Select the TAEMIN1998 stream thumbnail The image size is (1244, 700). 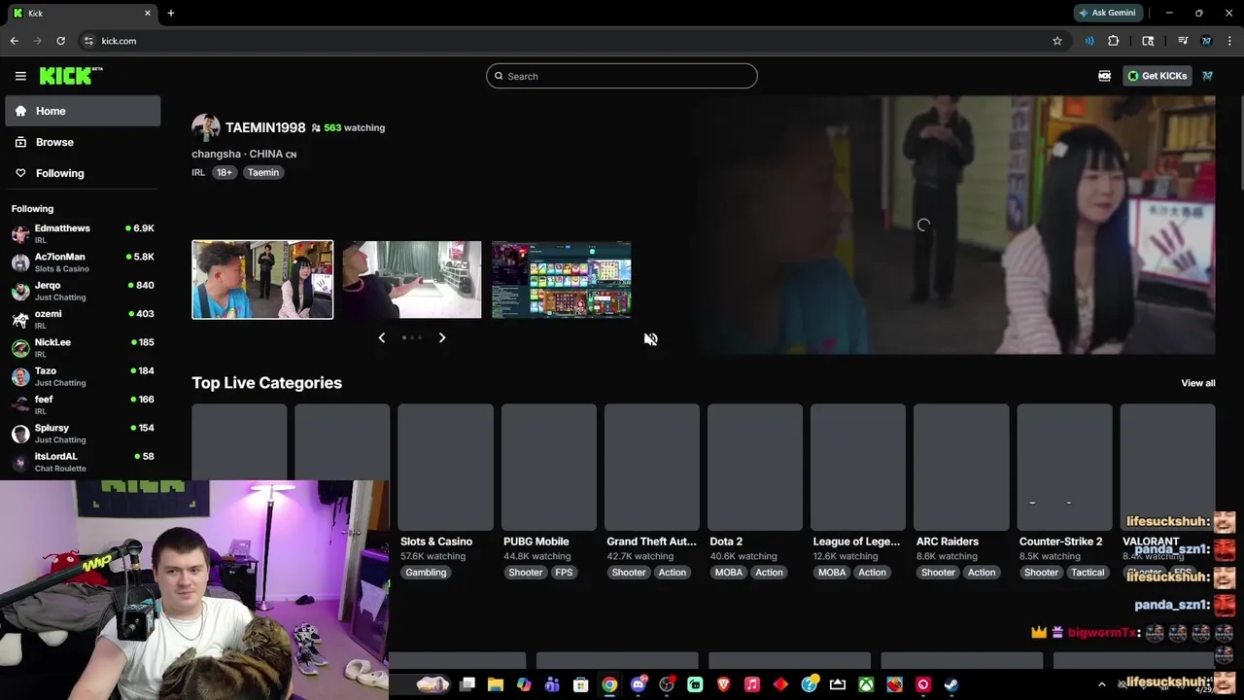coord(262,280)
